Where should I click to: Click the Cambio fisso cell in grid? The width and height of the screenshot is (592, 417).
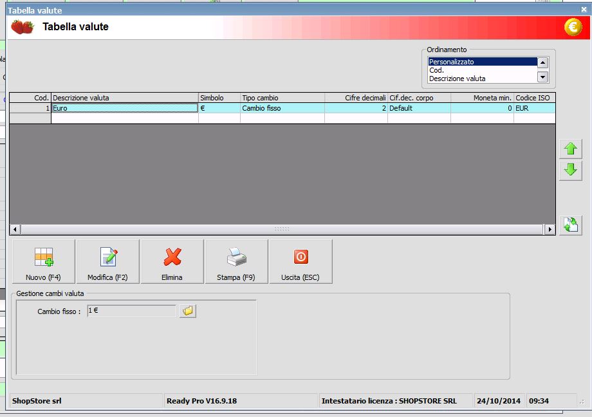282,108
